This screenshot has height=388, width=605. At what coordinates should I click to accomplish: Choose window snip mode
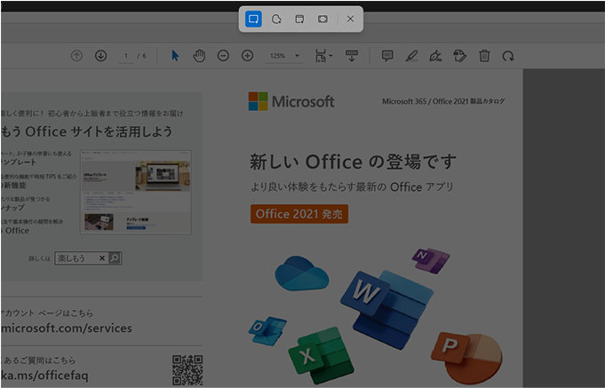click(x=299, y=19)
